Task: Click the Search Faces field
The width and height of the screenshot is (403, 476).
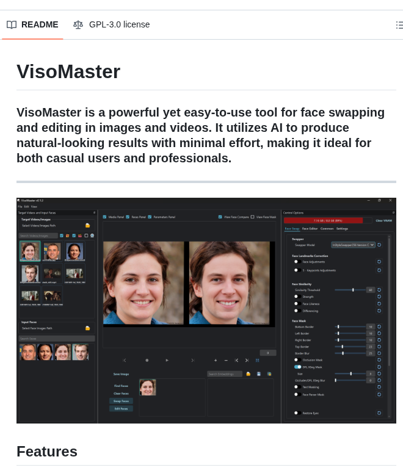Action: click(x=57, y=339)
